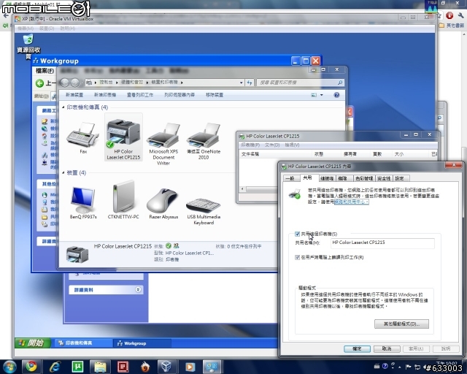Switch to the General tab in printer properties
The image size is (467, 374).
[x=290, y=178]
